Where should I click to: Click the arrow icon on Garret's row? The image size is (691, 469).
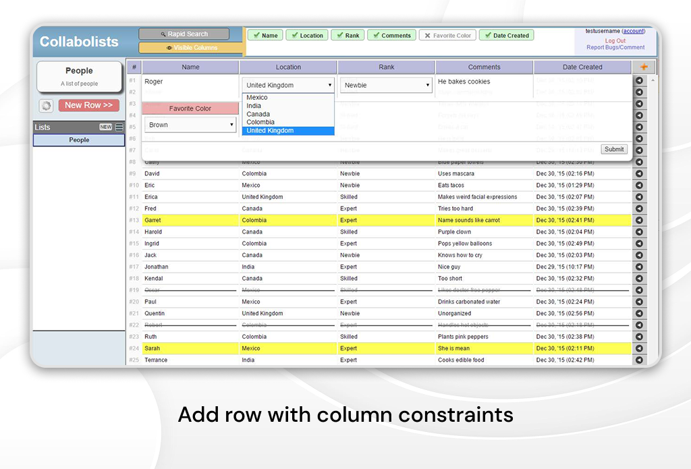pyautogui.click(x=639, y=220)
